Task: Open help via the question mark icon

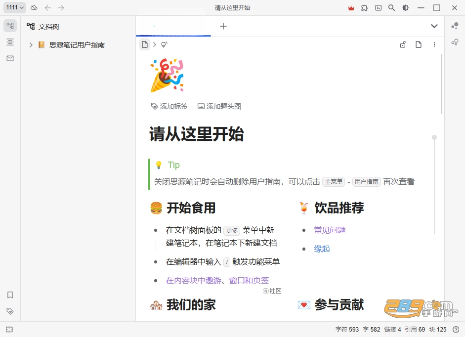Action: [x=456, y=329]
